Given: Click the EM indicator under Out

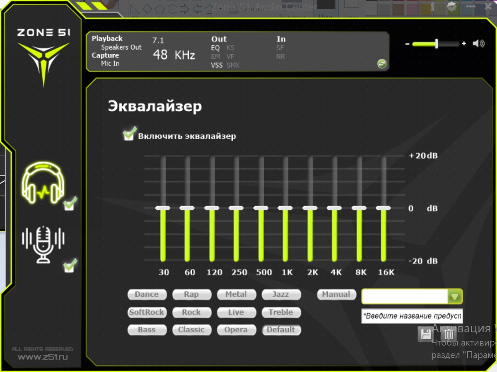Looking at the screenshot, I should (216, 57).
